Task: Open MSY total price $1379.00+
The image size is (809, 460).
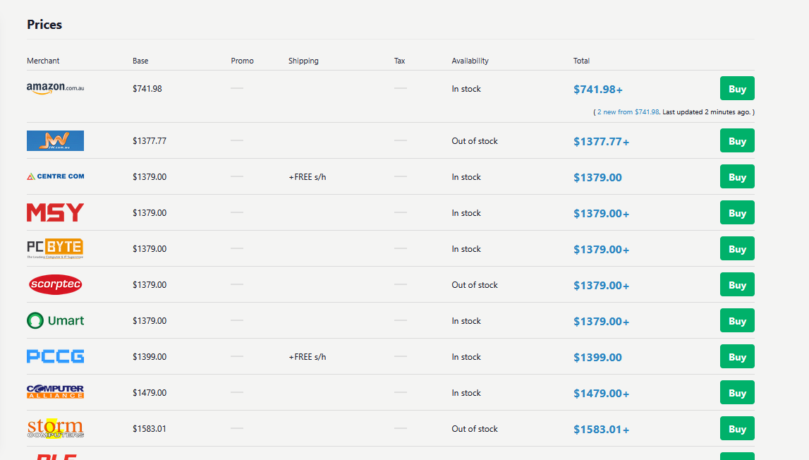Action: (x=601, y=213)
